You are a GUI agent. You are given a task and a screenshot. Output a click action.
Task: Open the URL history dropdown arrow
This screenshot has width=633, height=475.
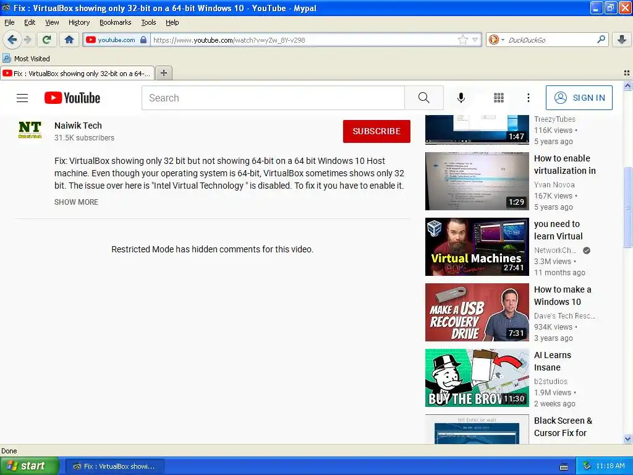pos(475,40)
